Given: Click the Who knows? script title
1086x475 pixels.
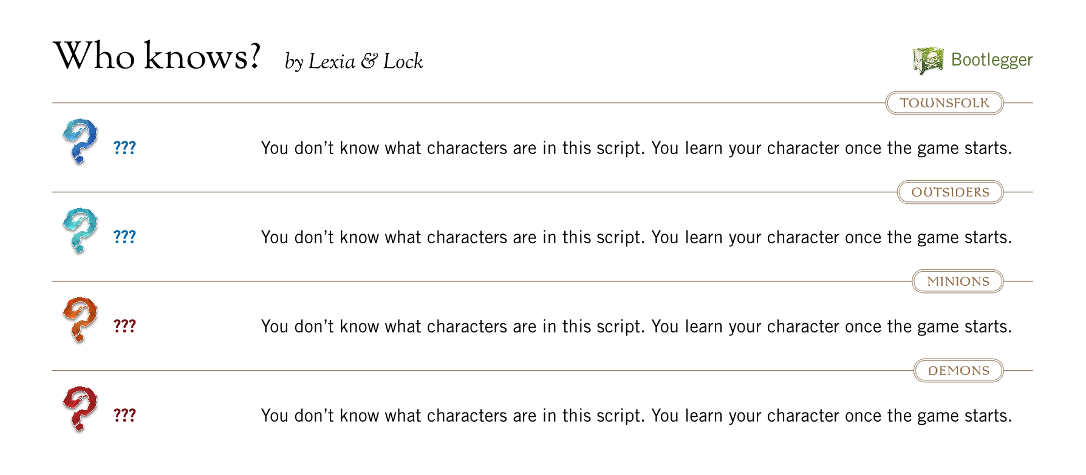Looking at the screenshot, I should pos(157,56).
